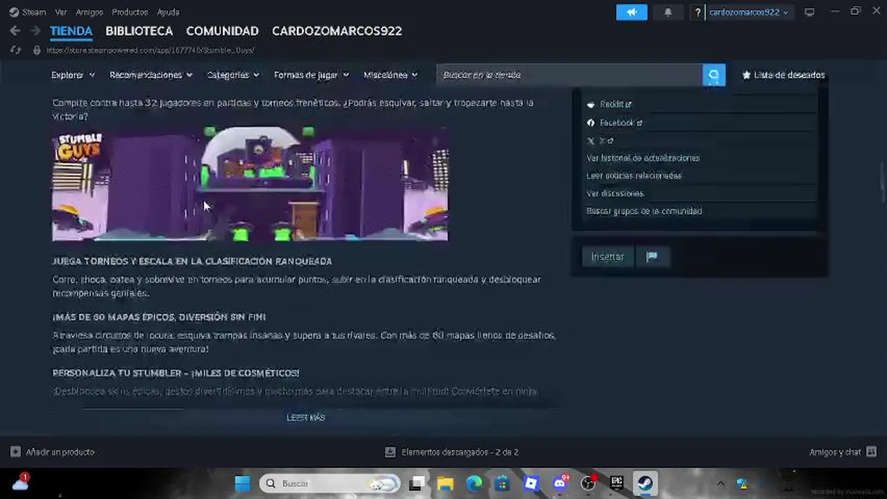
Task: Open the Ayuda menu
Action: [168, 12]
